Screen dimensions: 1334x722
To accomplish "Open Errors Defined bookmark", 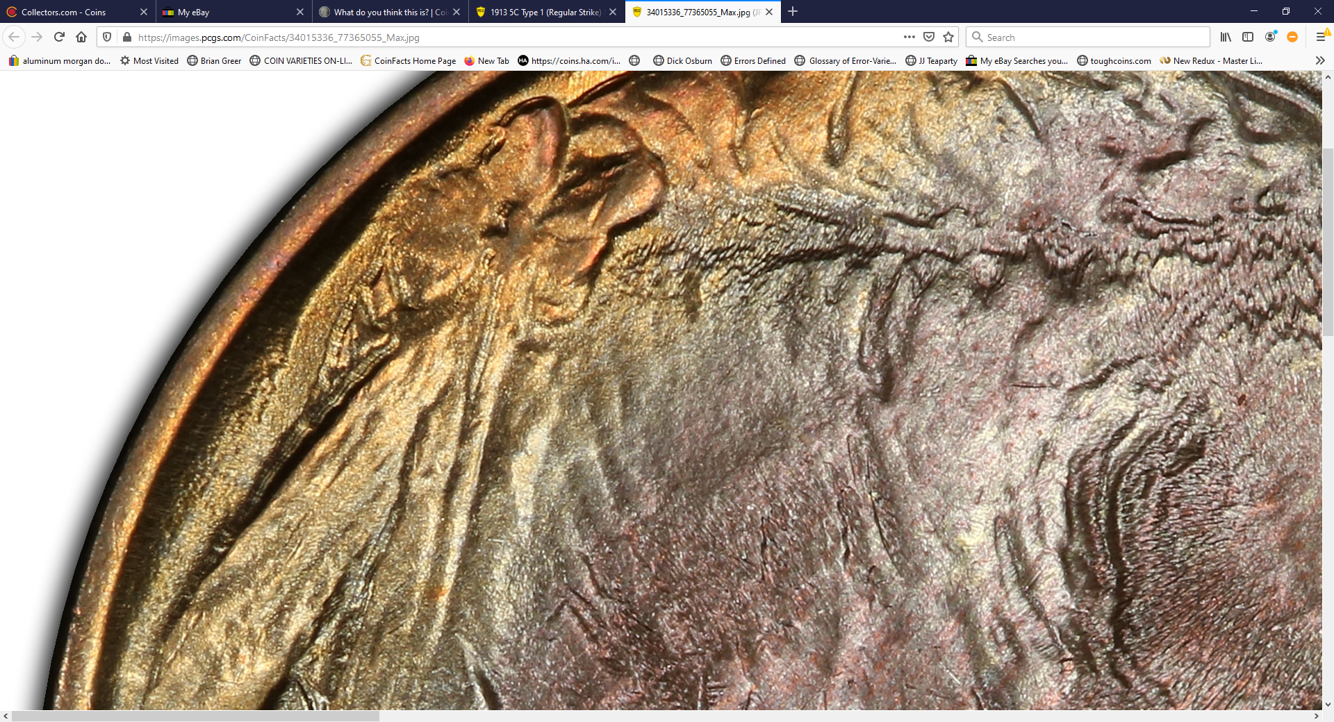I will point(753,60).
